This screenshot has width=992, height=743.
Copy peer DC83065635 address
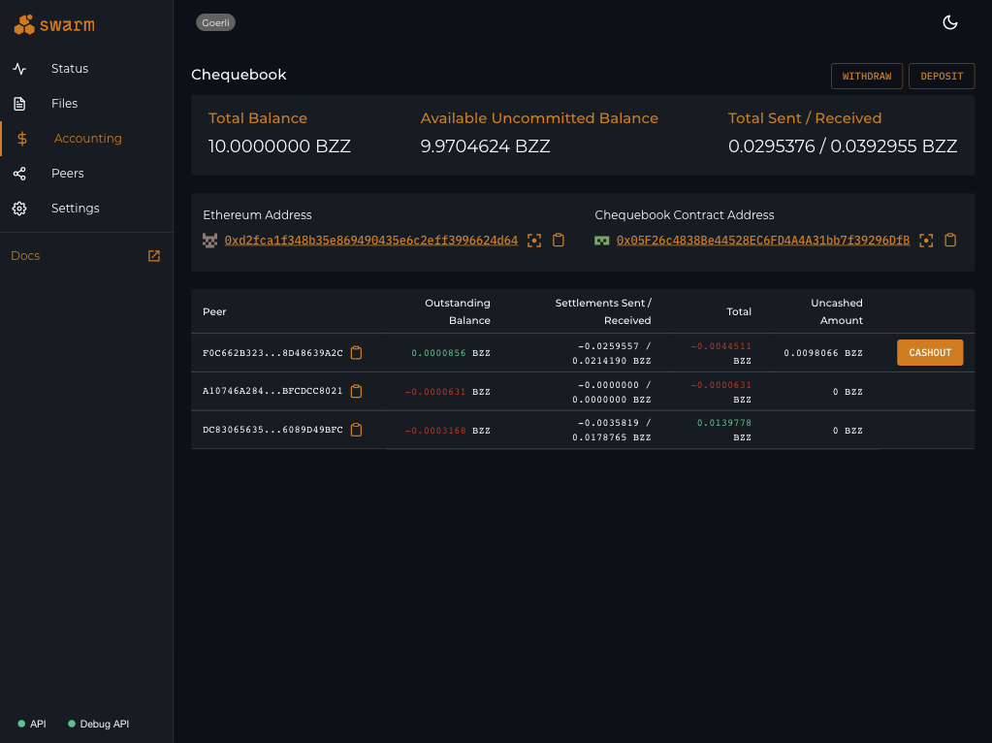356,430
